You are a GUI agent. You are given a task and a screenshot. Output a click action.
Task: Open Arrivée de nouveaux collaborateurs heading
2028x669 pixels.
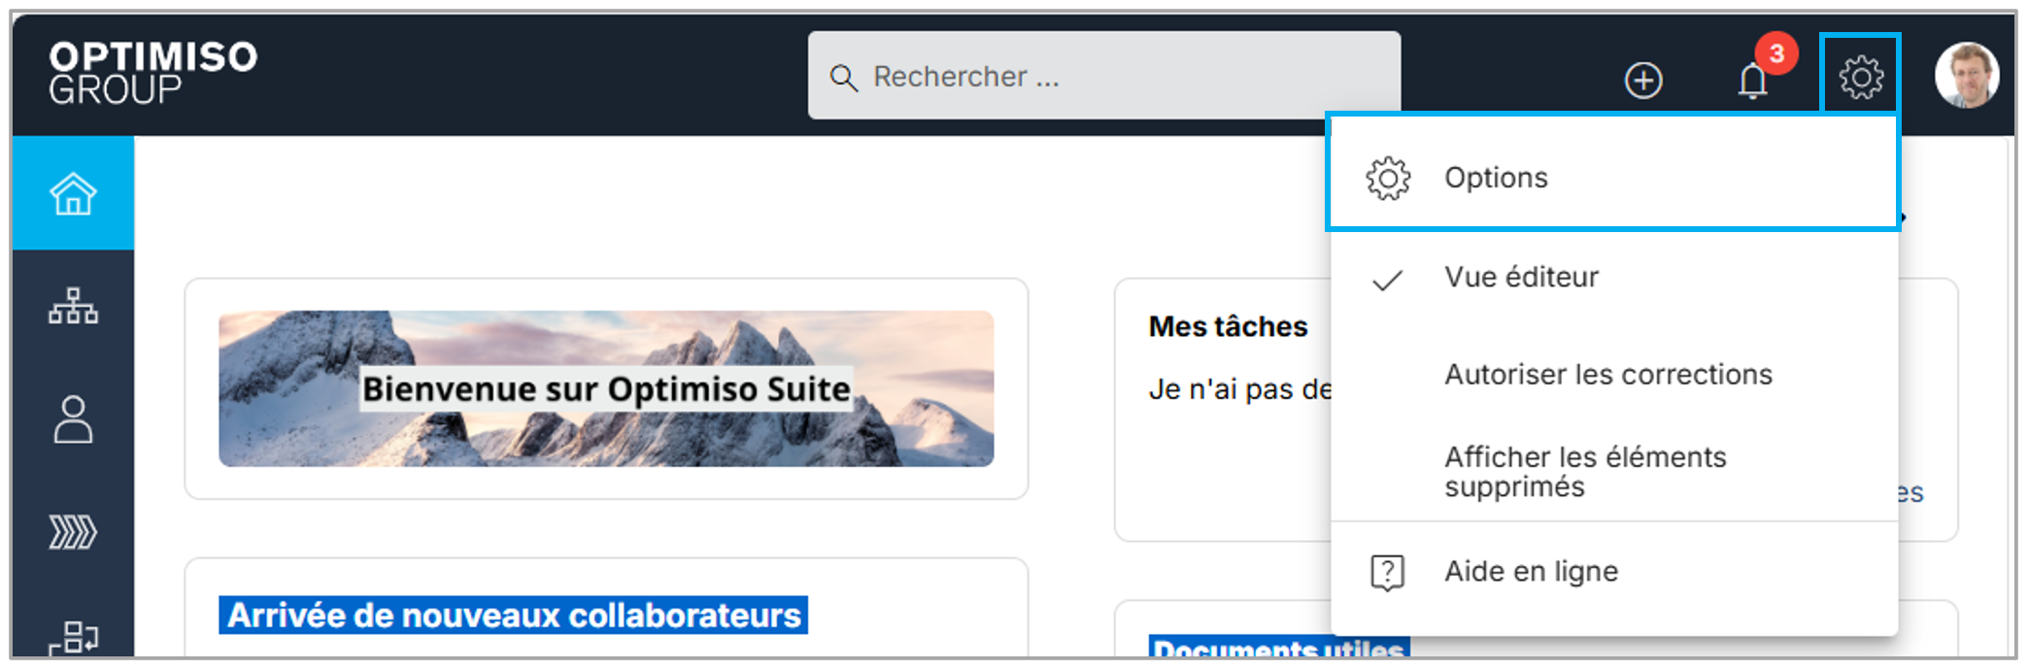(513, 616)
